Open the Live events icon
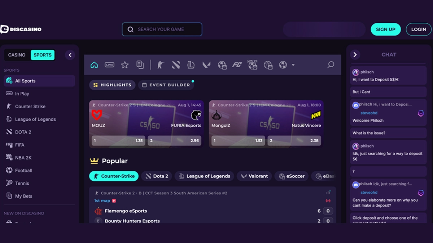This screenshot has width=433, height=243. [x=109, y=65]
